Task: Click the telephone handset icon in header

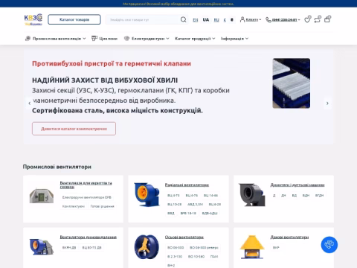Action: click(x=268, y=19)
